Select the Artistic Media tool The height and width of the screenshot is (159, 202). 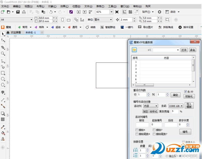coord(3,67)
